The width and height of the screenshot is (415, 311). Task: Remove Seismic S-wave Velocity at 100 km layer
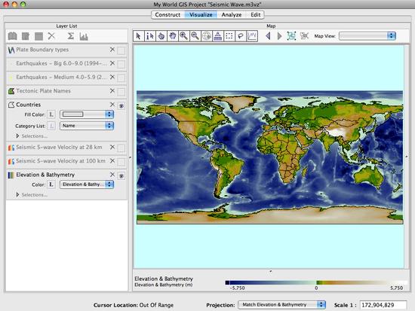[112, 160]
